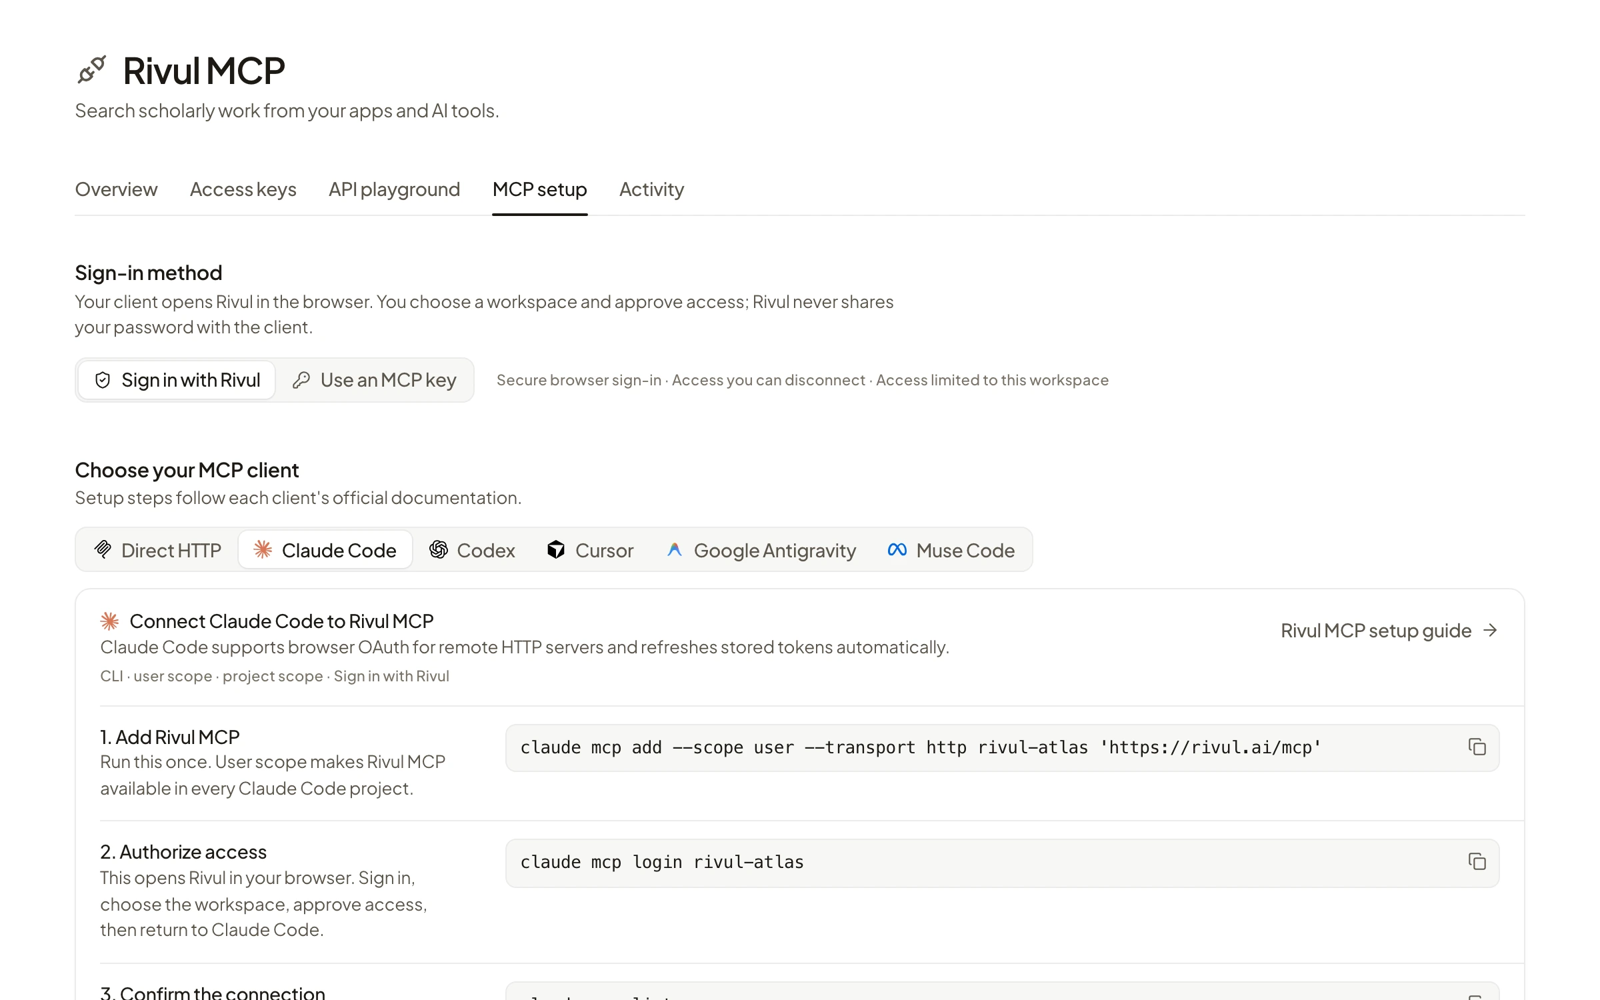Click the arrow next to Rivul MCP setup guide
1600x1000 pixels.
pos(1490,631)
